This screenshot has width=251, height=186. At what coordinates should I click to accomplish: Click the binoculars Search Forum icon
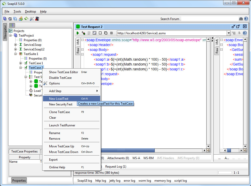[241, 19]
